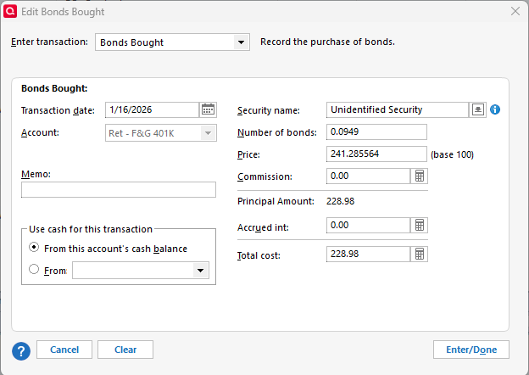This screenshot has height=375, width=529.
Task: Select From this account's cash balance
Action: [x=34, y=249]
